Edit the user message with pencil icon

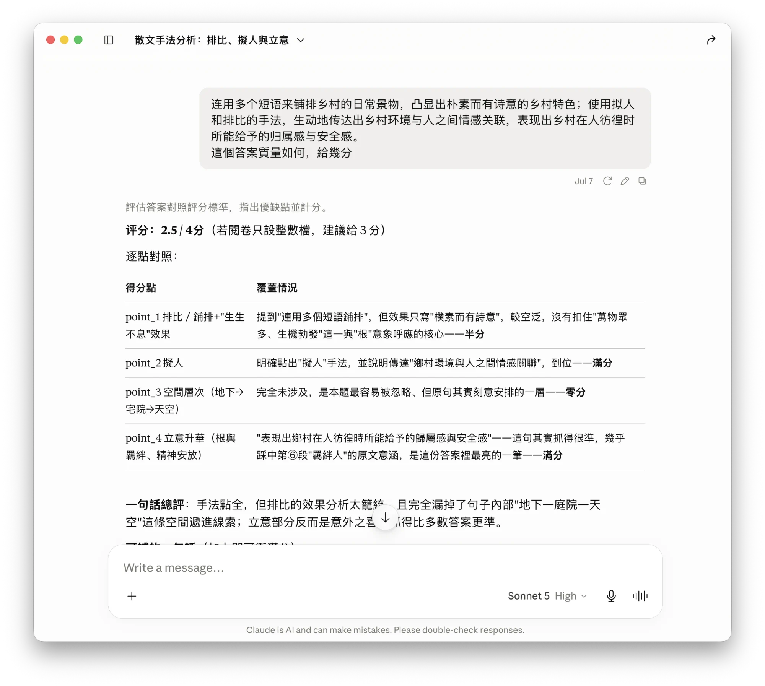click(x=625, y=181)
